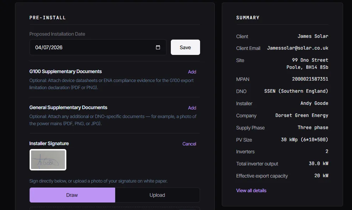352x210 pixels.
Task: Save the proposed installation date
Action: pyautogui.click(x=185, y=47)
